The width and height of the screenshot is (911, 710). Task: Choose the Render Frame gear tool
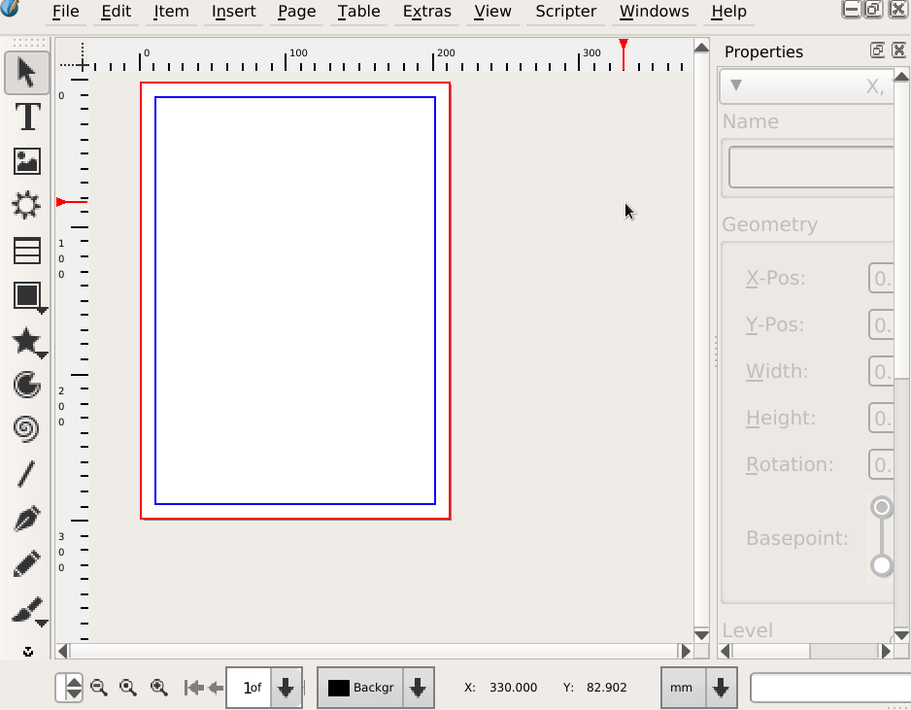(26, 205)
